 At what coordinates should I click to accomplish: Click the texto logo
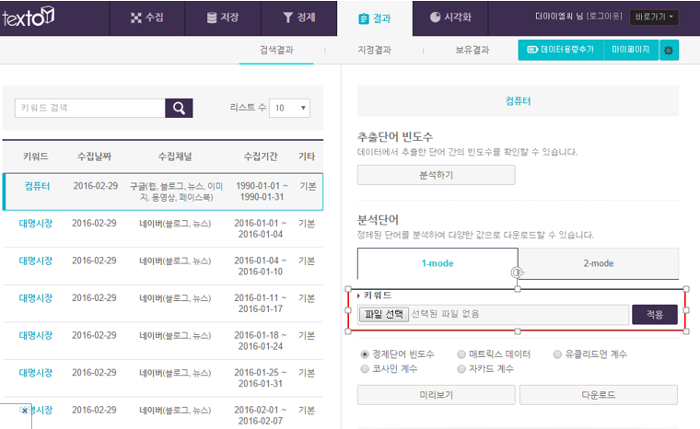(28, 17)
